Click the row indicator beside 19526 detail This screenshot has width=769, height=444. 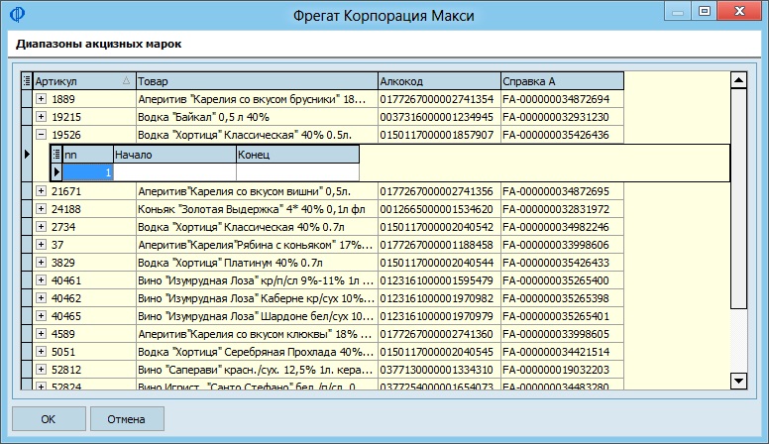click(27, 155)
